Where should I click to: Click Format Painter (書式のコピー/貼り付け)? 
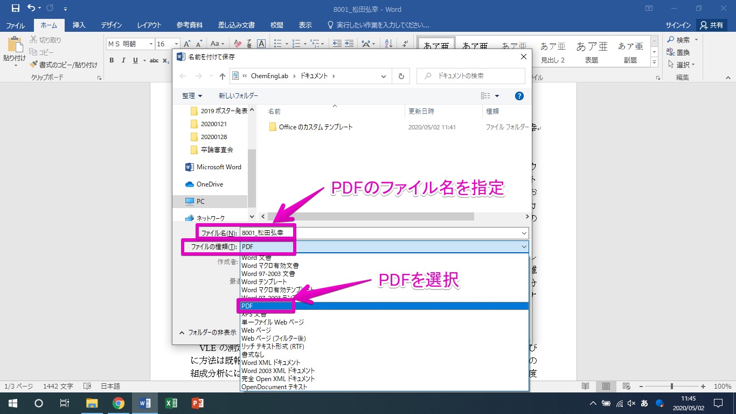(64, 65)
